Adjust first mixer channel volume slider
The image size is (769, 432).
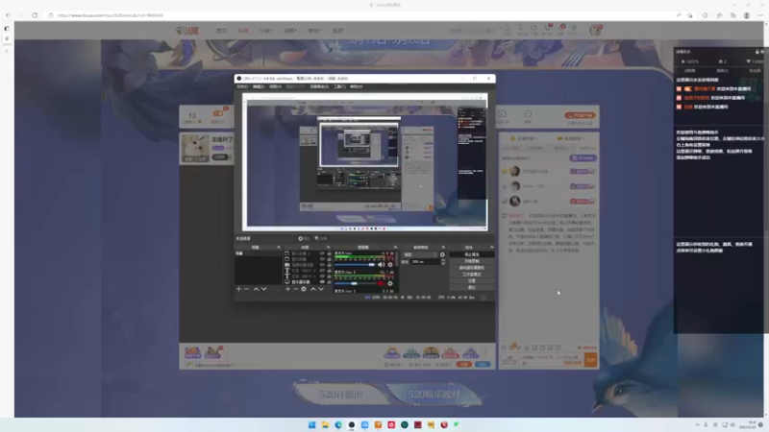click(x=355, y=265)
